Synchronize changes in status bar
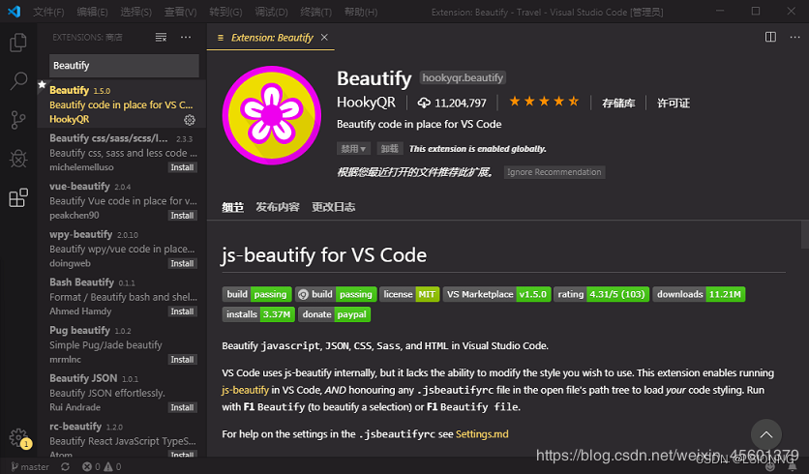 coord(65,467)
